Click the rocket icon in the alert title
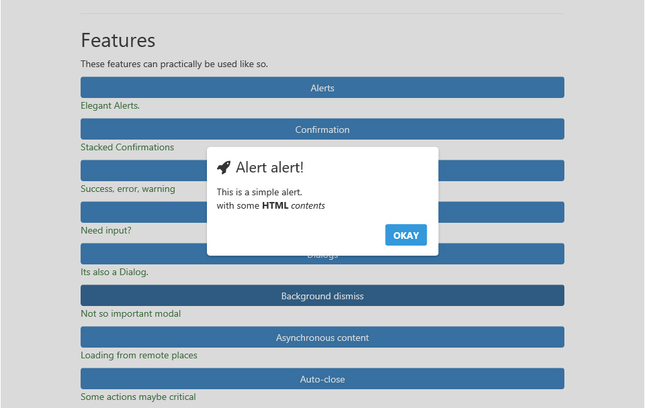Viewport: 645px width, 408px height. pos(224,168)
